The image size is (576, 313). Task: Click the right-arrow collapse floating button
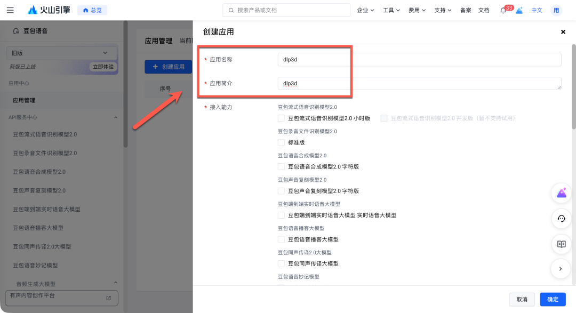561,269
